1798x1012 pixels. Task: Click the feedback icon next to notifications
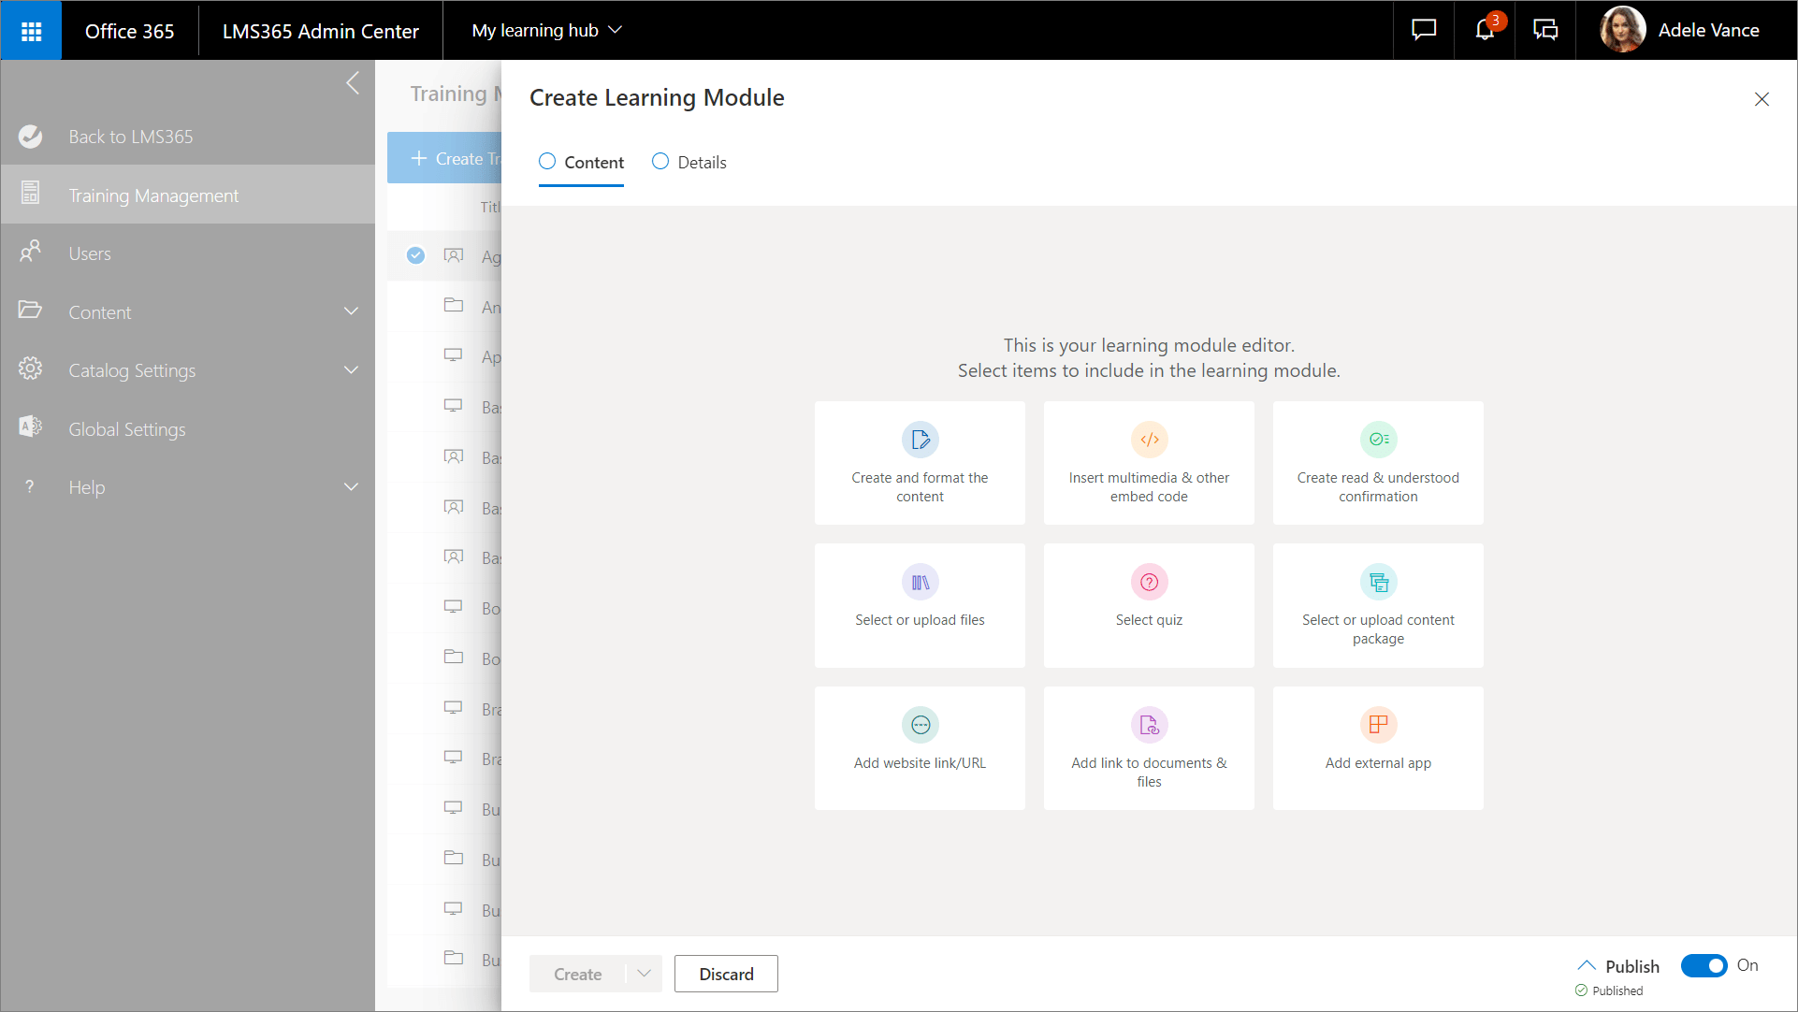pos(1545,30)
